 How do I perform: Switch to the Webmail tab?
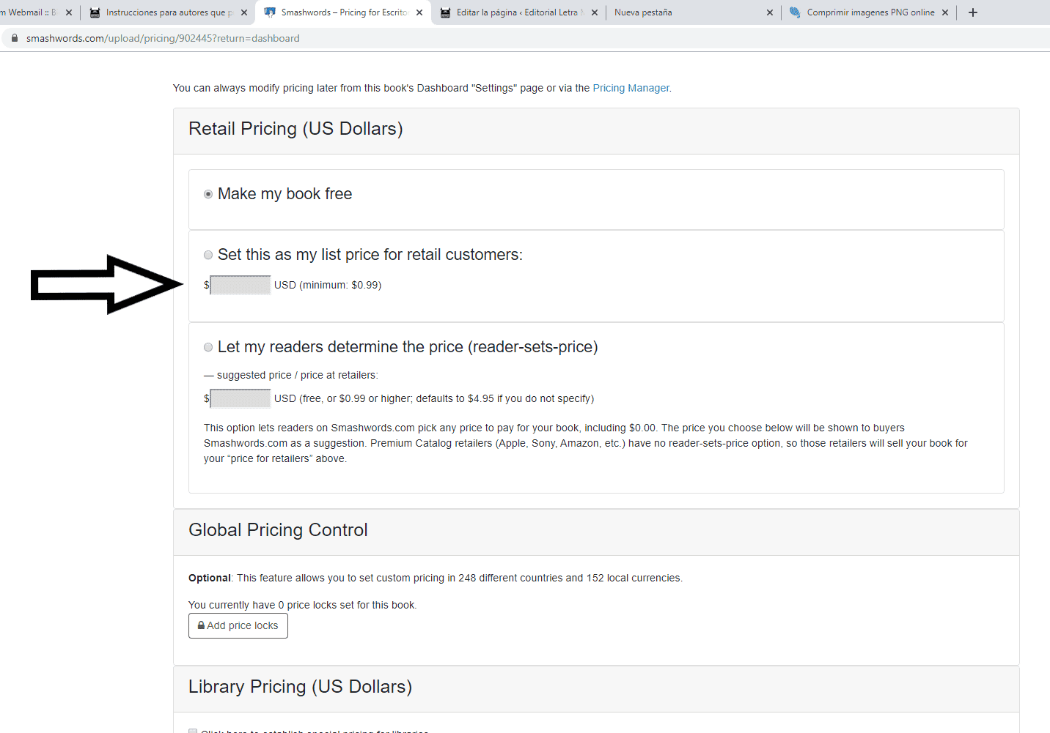28,12
